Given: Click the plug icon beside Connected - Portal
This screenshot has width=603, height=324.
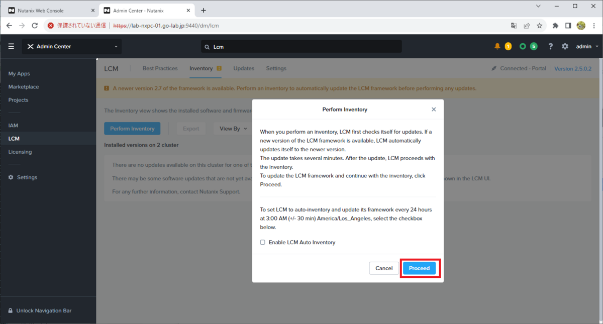Looking at the screenshot, I should [x=494, y=68].
